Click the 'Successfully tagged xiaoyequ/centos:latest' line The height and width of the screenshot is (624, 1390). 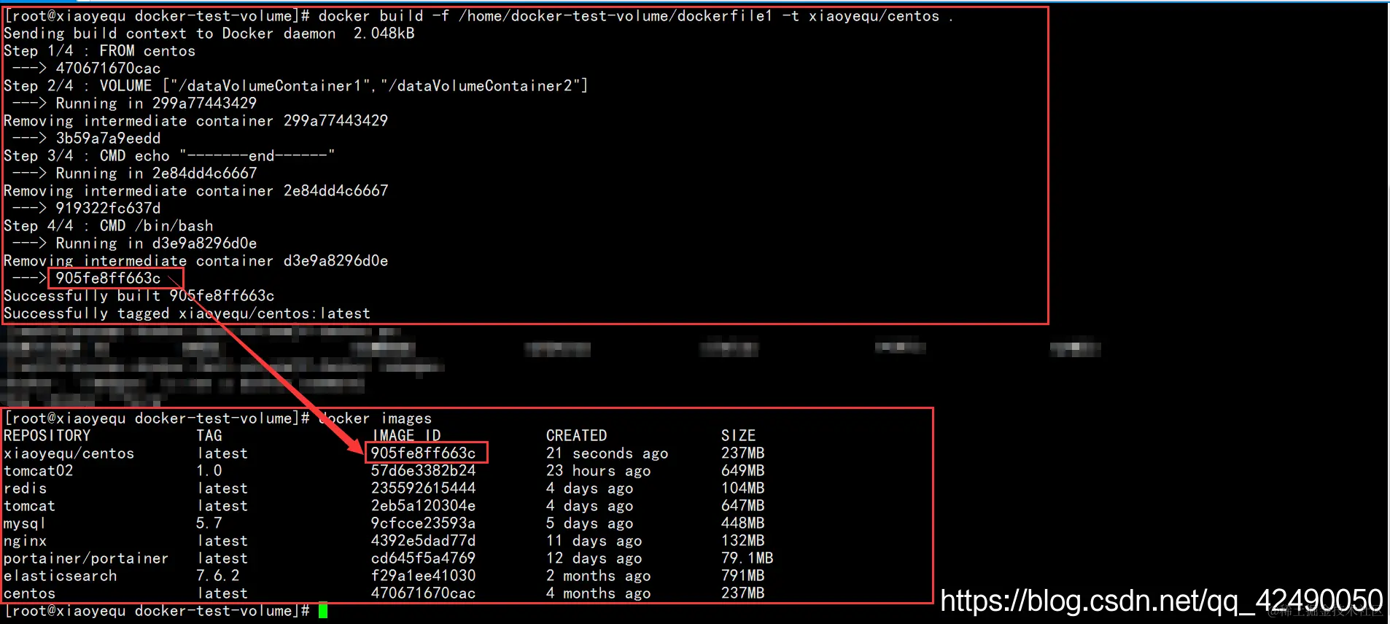coord(187,313)
